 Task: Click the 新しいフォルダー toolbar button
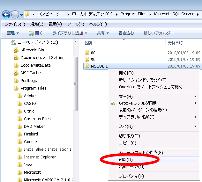(x=159, y=33)
